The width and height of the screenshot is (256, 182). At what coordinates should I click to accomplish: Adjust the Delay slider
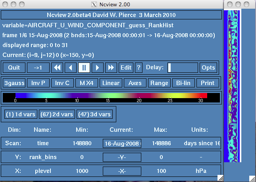click(x=183, y=67)
